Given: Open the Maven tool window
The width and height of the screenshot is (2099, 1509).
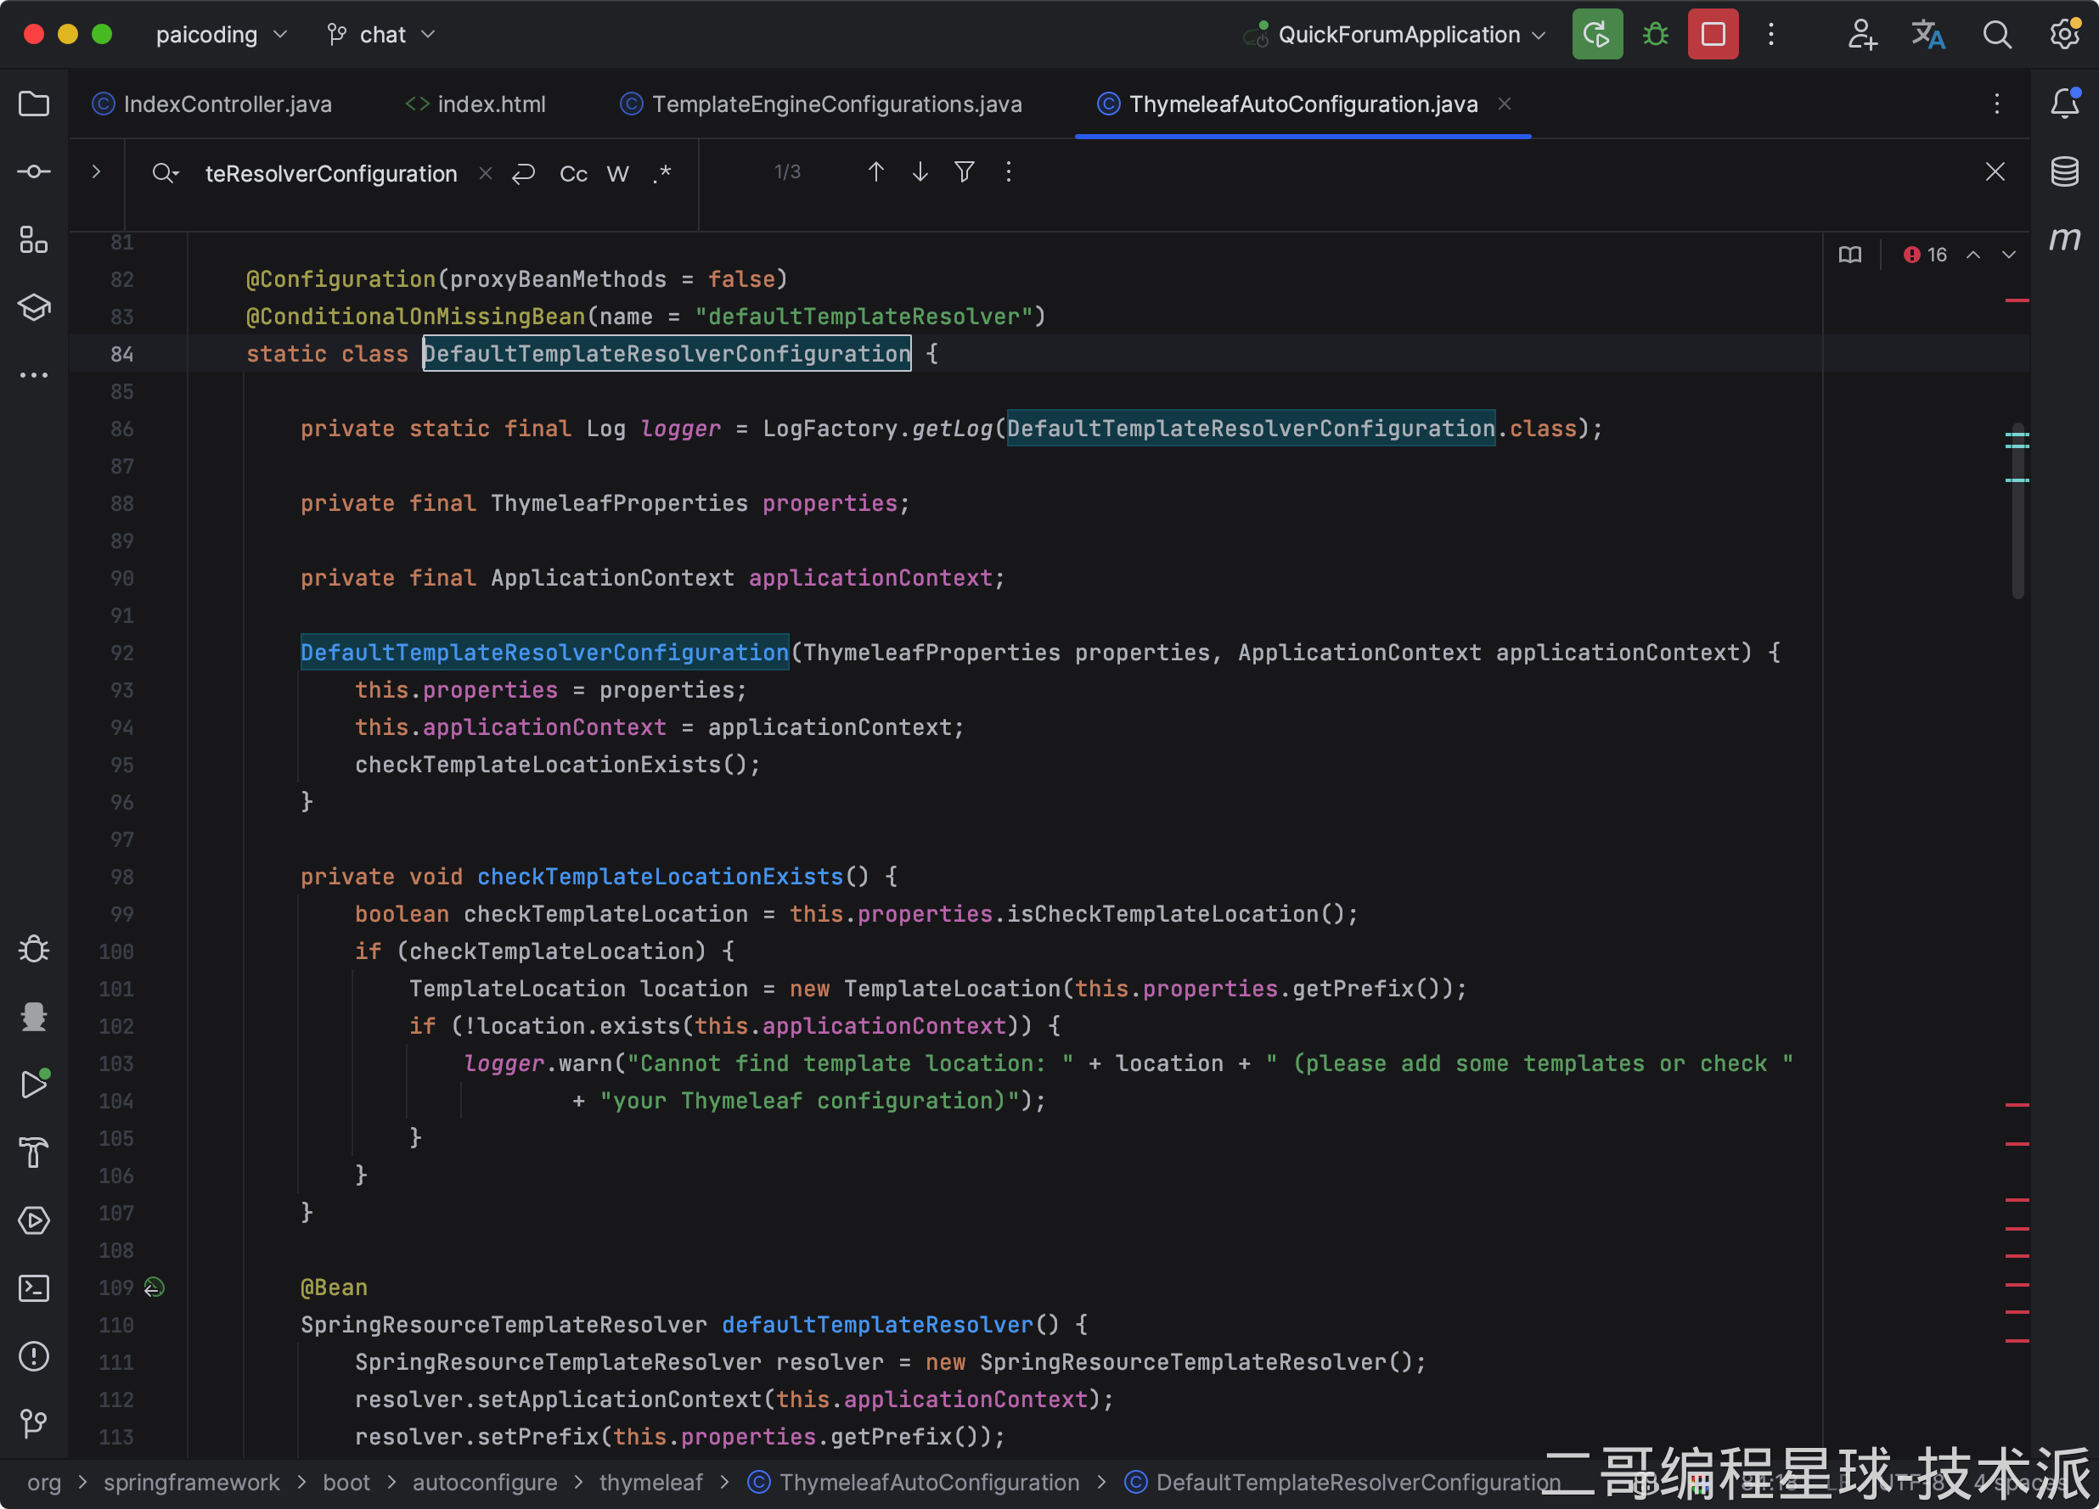Looking at the screenshot, I should [x=2065, y=239].
